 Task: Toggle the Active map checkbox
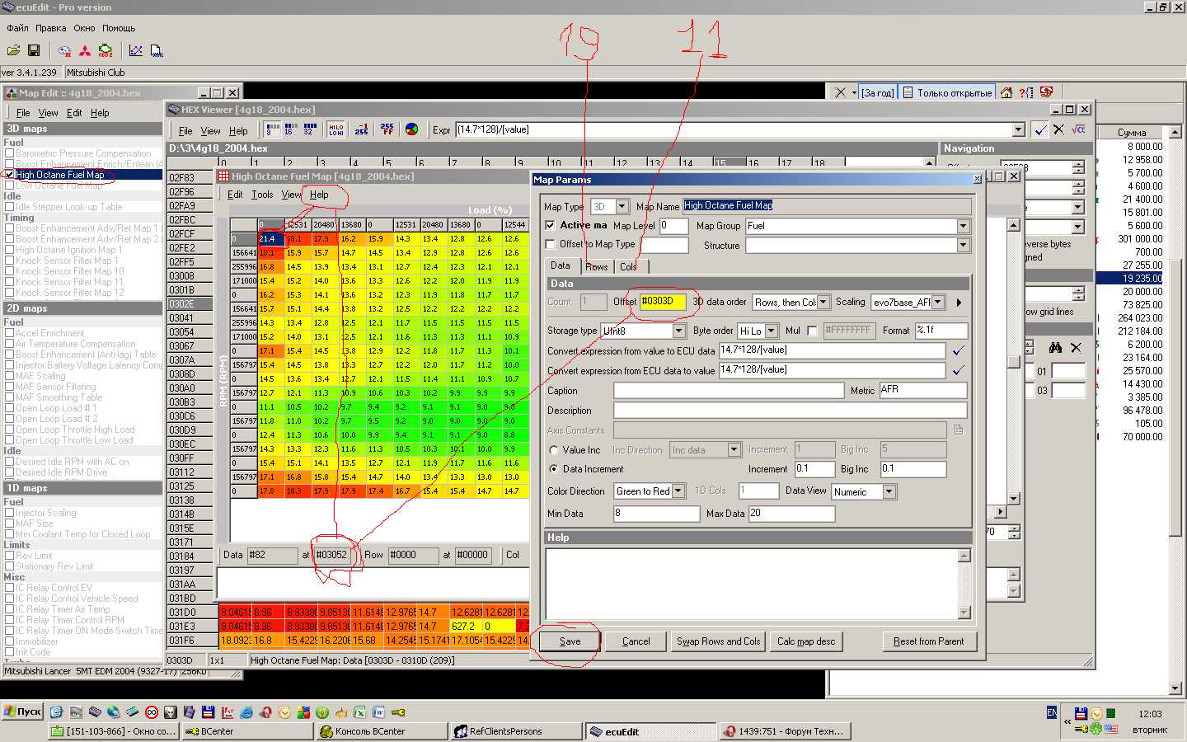(551, 225)
